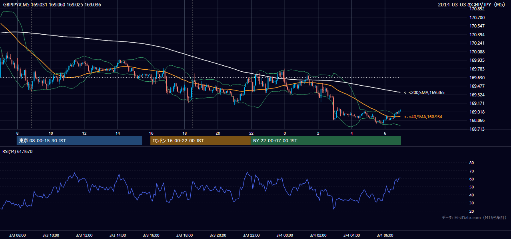The height and width of the screenshot is (239, 511).
Task: Click the 40,SMA,168.934 line label
Action: [423, 117]
